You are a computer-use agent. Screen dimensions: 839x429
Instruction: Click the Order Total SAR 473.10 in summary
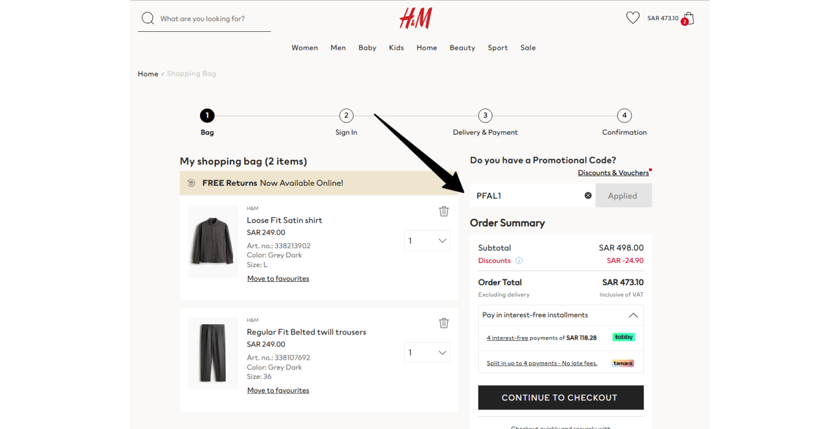click(x=623, y=283)
